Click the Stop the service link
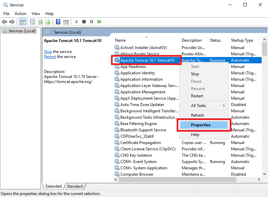 48,52
